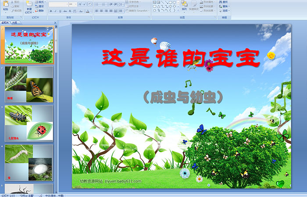
Task: Click the increase indent icon
Action: tap(115, 4)
